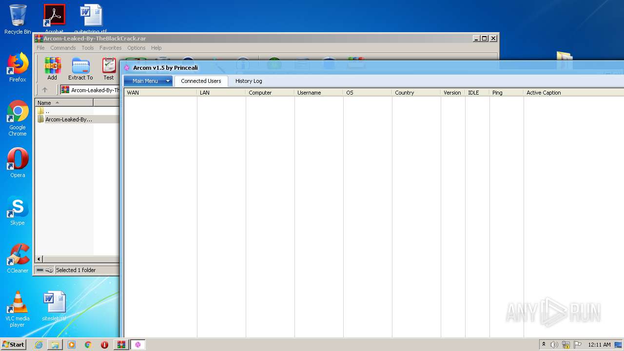The width and height of the screenshot is (624, 351).
Task: Open the WinRAR Options menu
Action: tap(136, 48)
